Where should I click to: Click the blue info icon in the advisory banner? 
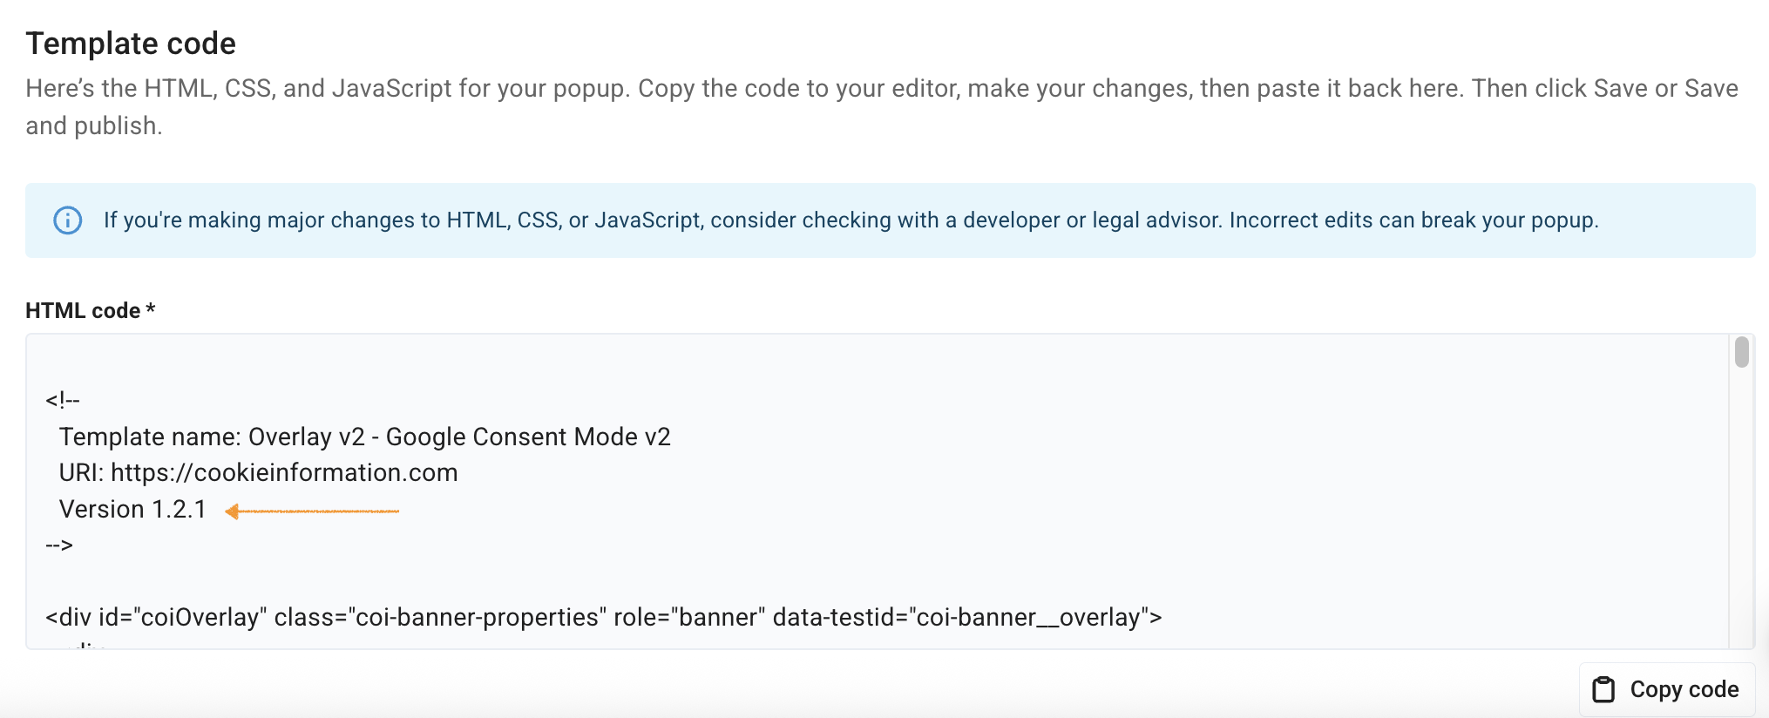click(x=68, y=220)
